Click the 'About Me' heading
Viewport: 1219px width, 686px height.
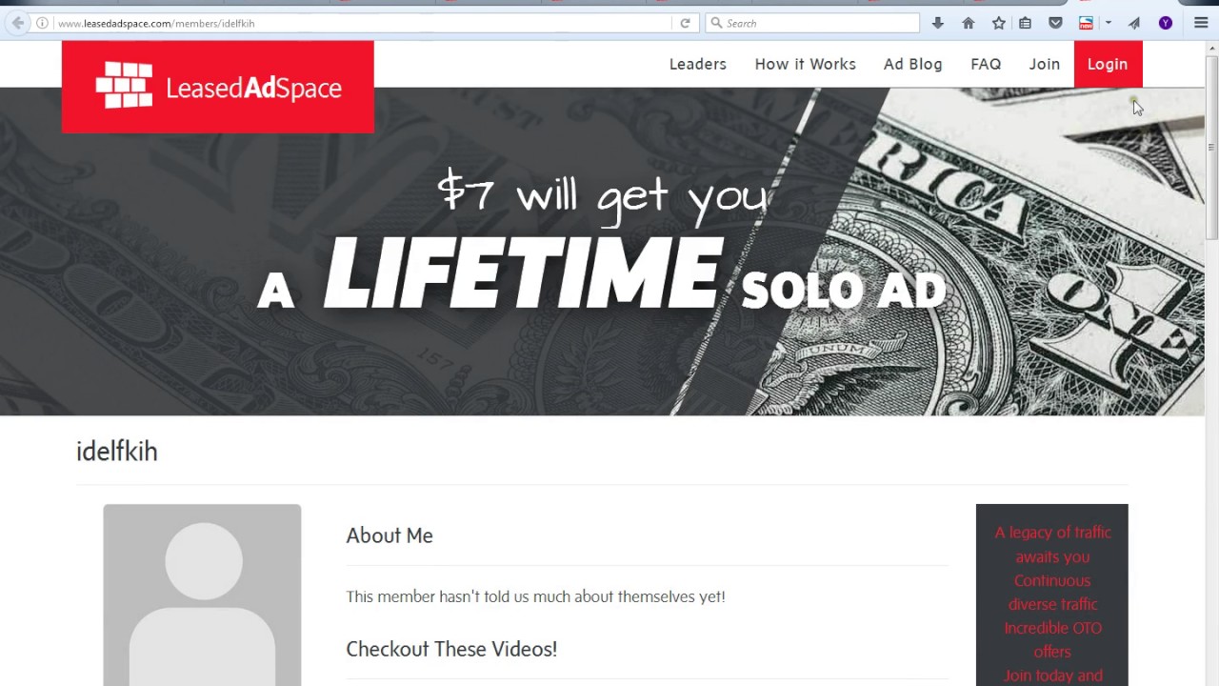point(390,535)
